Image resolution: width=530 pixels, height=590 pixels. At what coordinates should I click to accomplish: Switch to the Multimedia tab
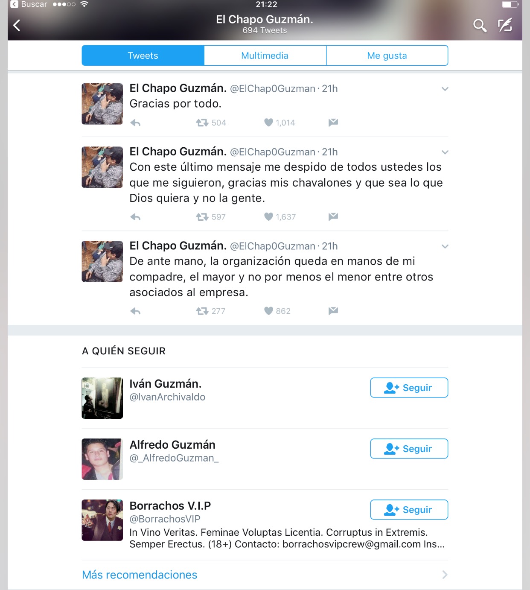click(265, 55)
